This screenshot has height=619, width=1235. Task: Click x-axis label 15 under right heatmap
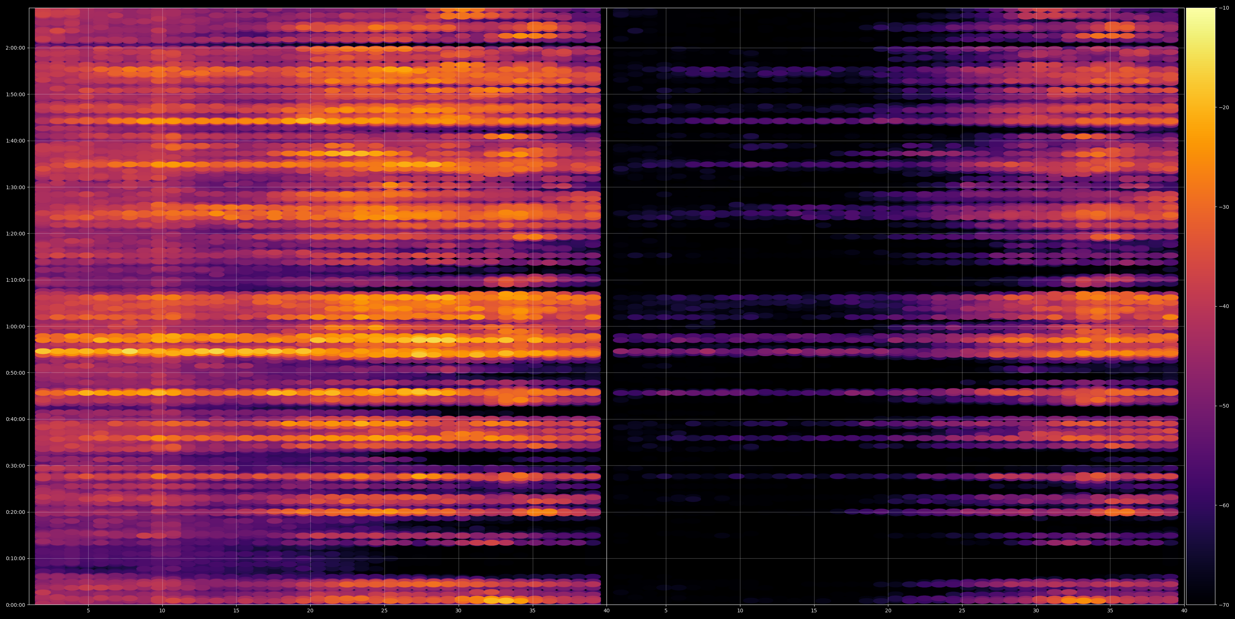tap(814, 611)
